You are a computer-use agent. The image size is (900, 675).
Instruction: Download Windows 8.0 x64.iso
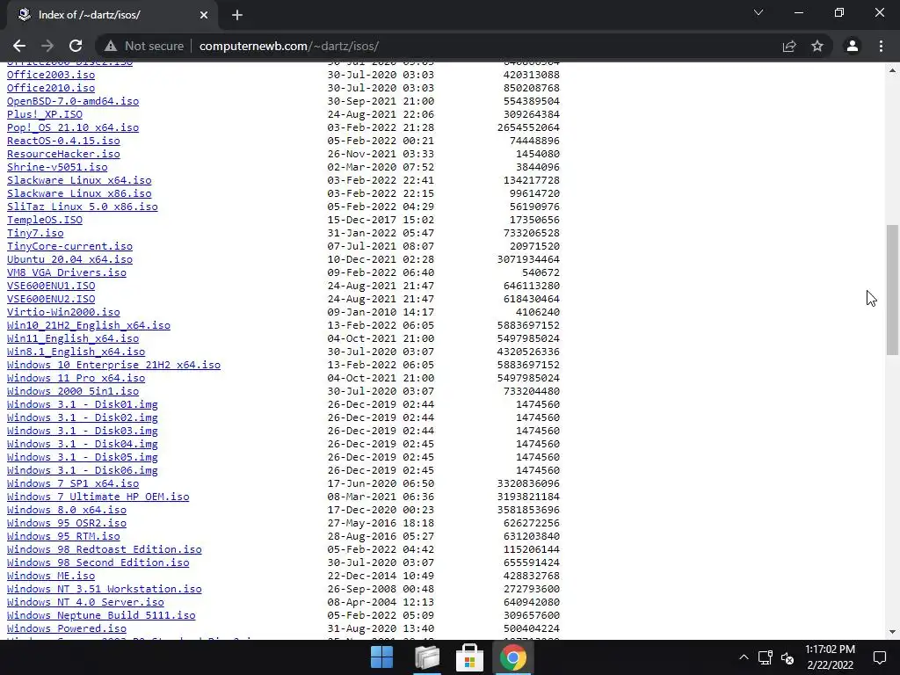[67, 511]
